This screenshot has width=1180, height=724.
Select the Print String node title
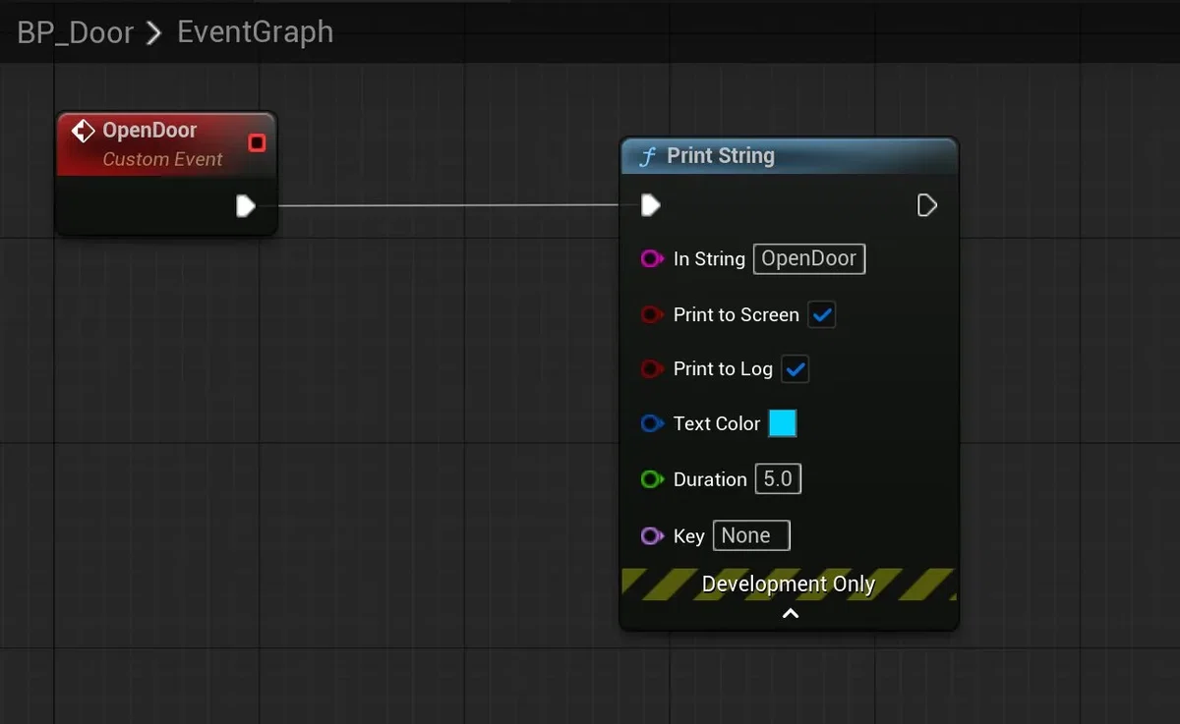tap(721, 156)
